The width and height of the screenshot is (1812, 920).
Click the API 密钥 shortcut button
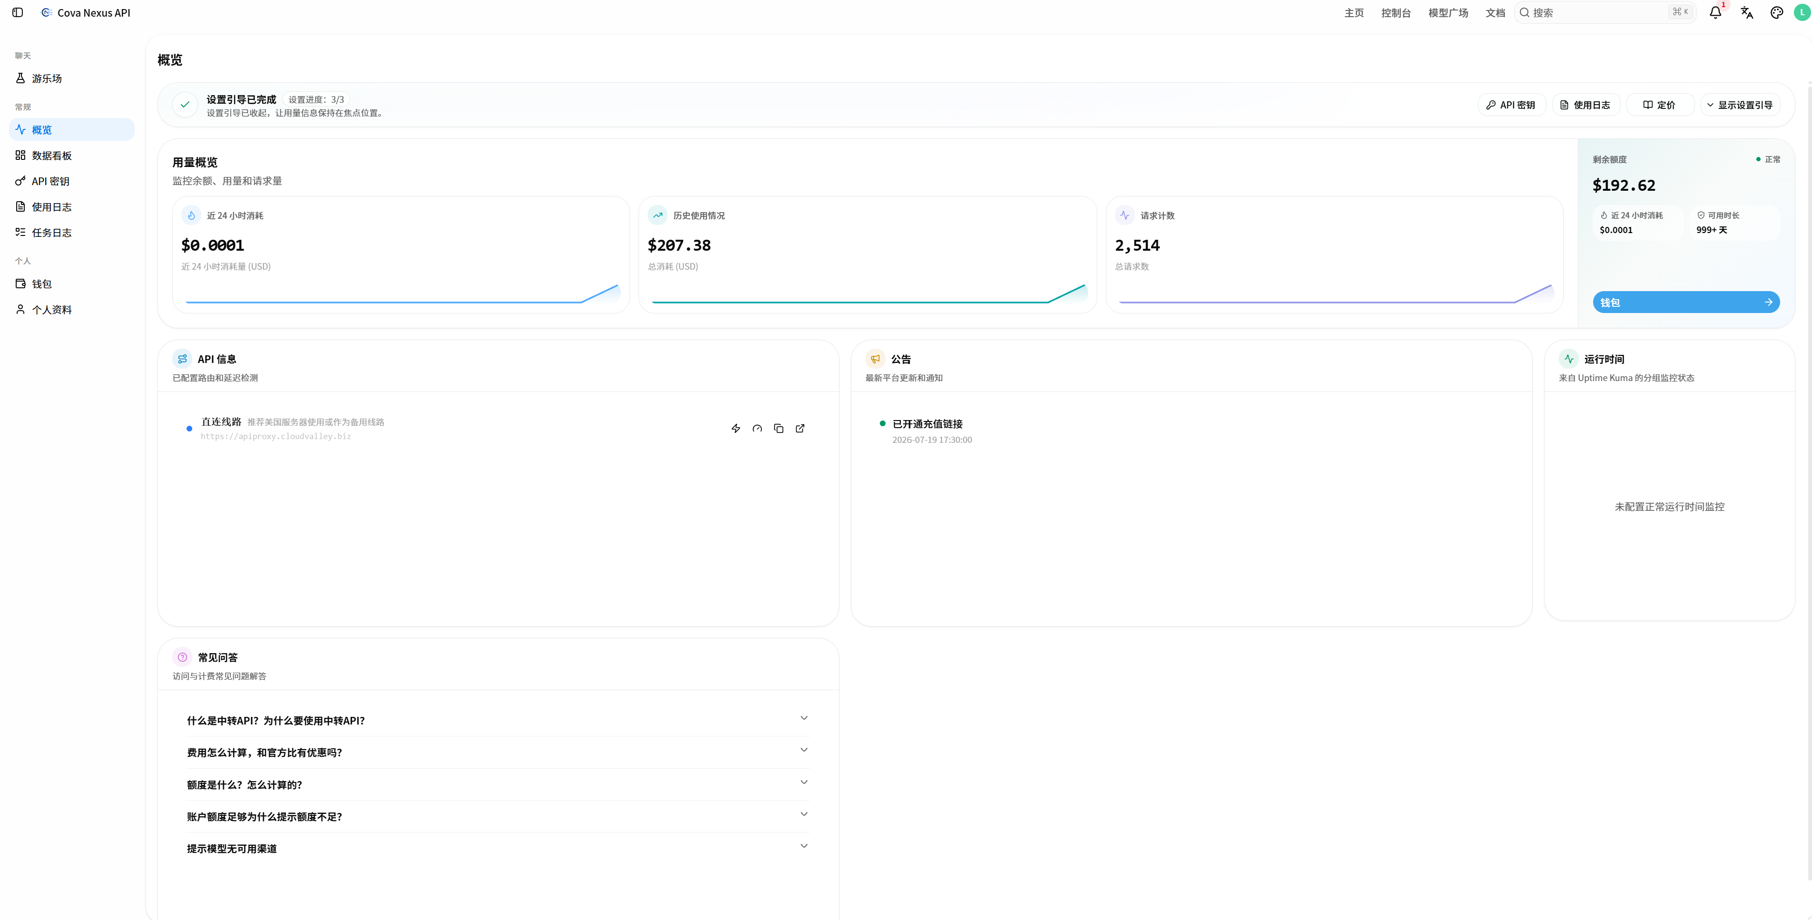pos(1511,105)
